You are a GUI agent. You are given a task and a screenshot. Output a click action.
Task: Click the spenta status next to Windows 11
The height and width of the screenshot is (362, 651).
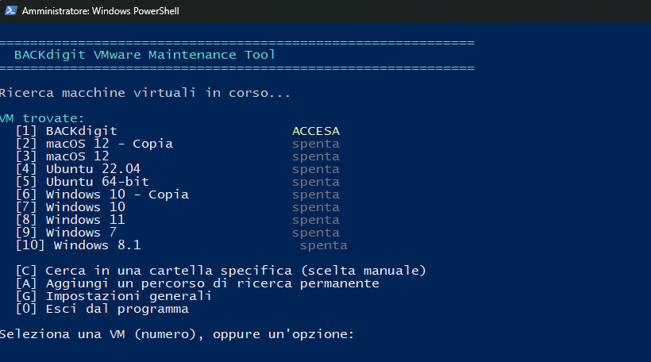coord(316,221)
